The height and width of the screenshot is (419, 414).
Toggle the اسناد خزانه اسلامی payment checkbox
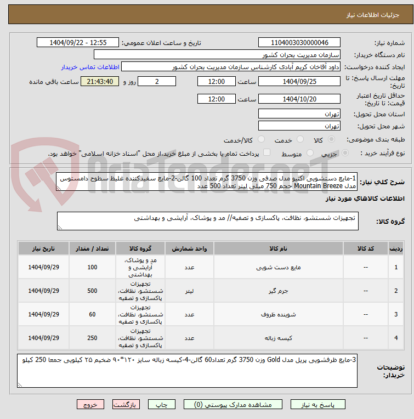pyautogui.click(x=266, y=152)
